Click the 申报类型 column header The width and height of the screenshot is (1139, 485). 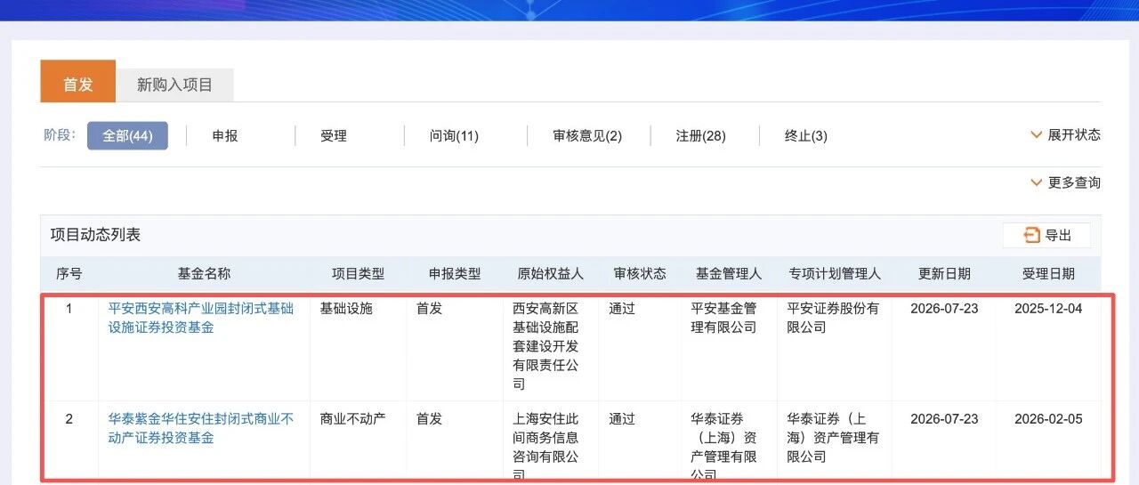click(x=454, y=273)
